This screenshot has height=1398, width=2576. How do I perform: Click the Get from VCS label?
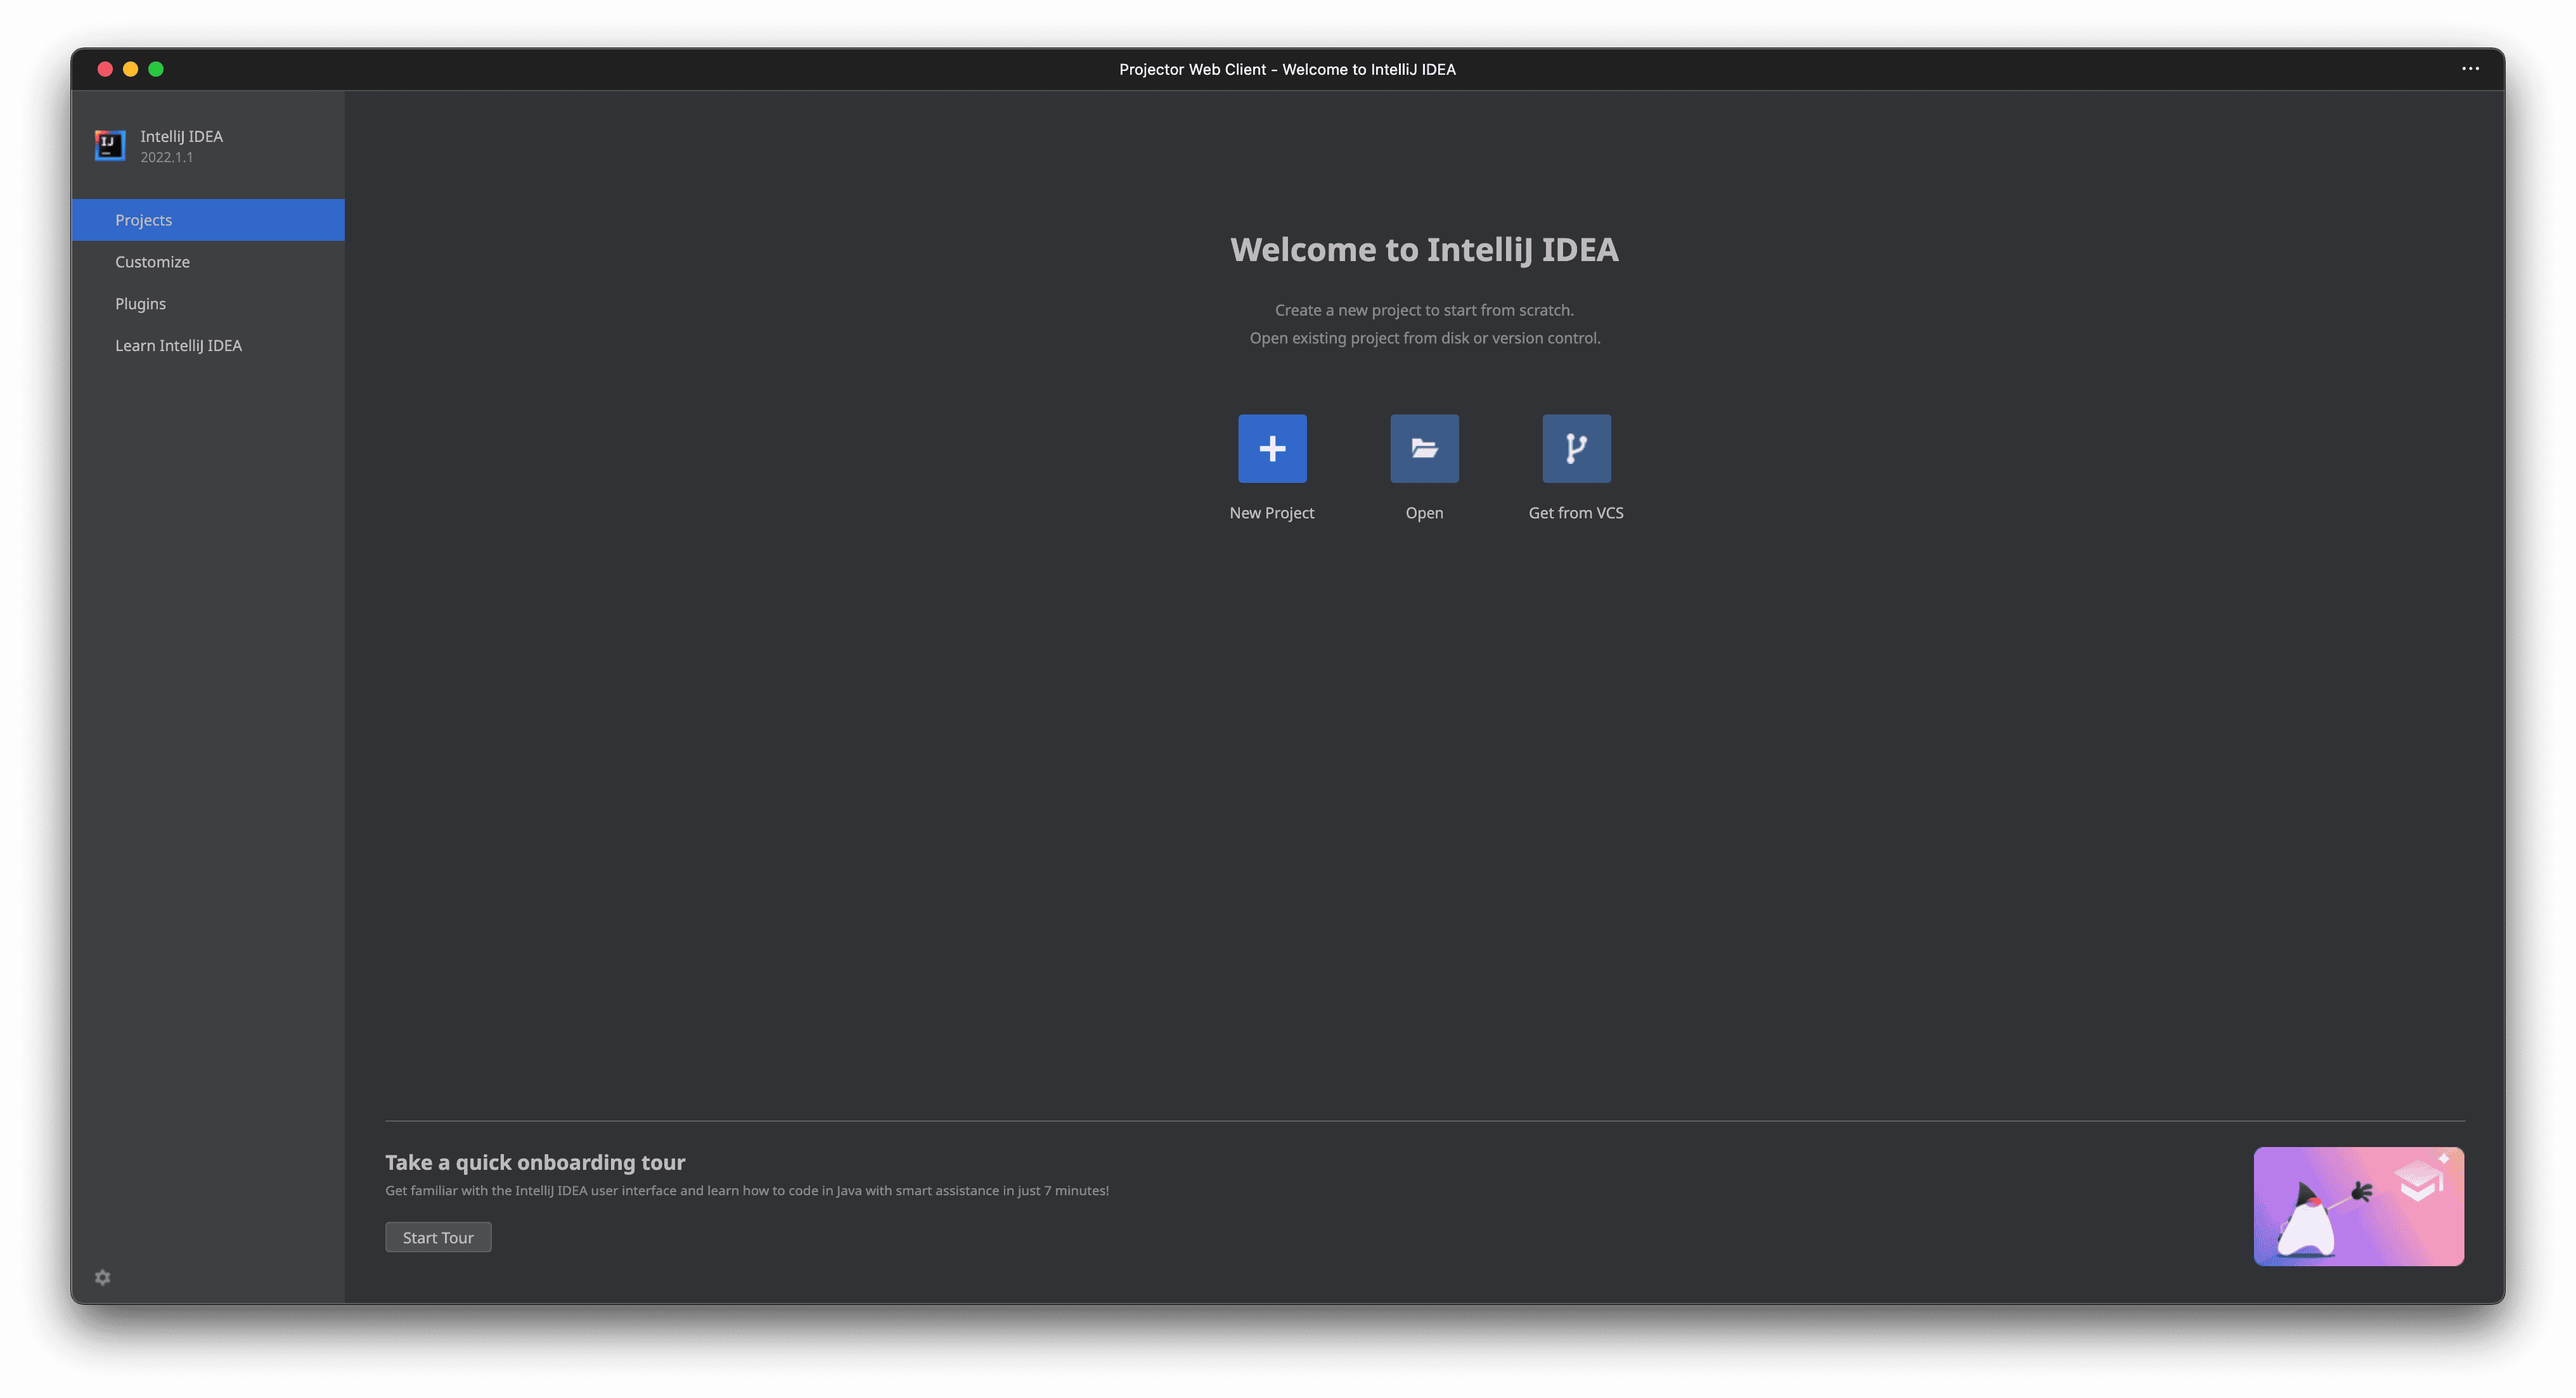(x=1576, y=512)
